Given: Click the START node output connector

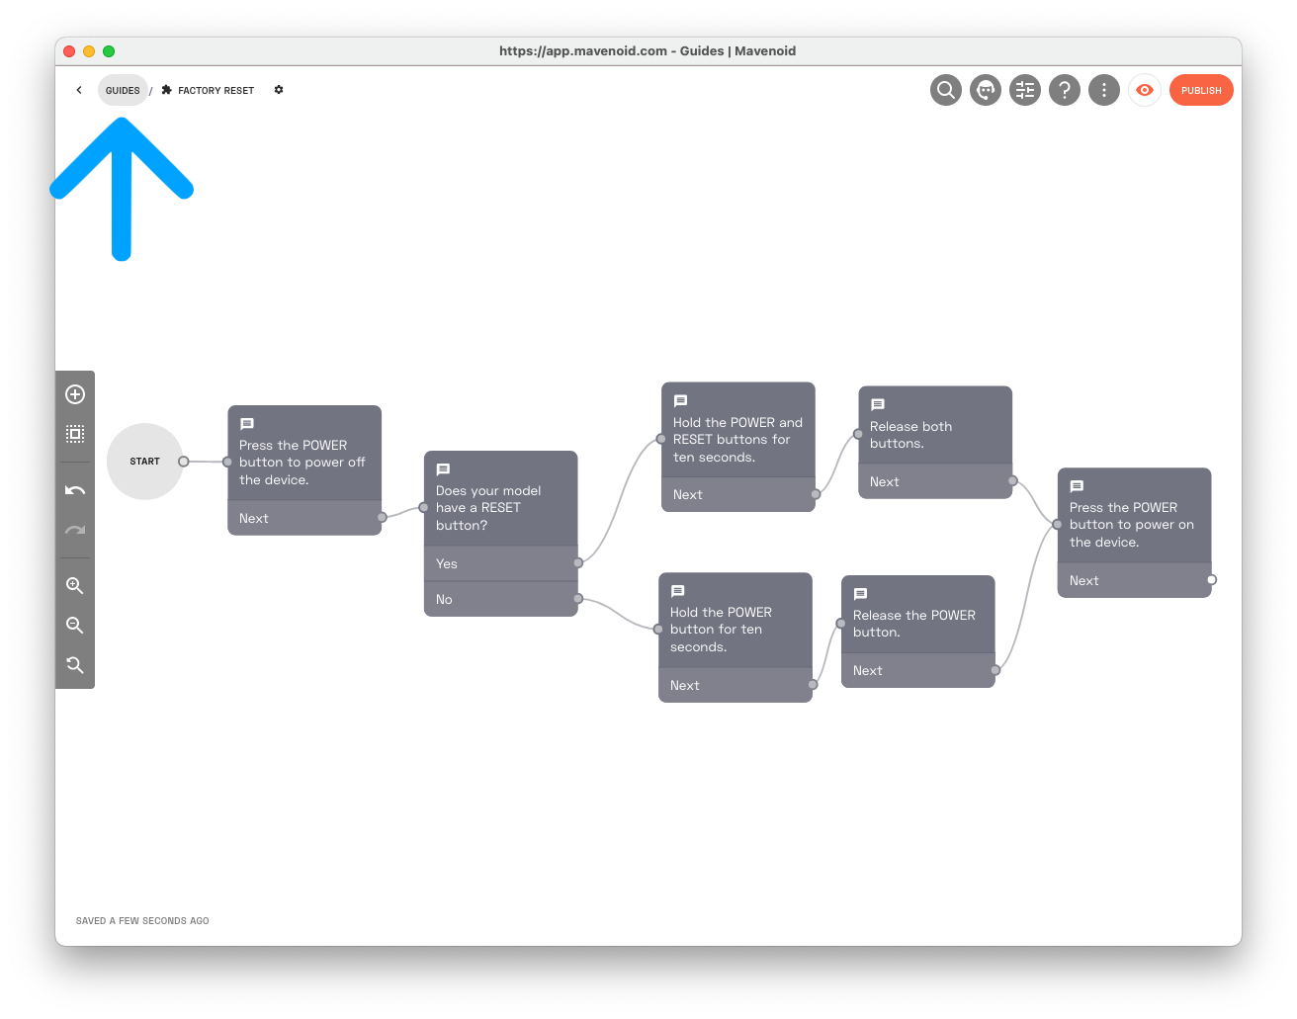Looking at the screenshot, I should tap(184, 462).
